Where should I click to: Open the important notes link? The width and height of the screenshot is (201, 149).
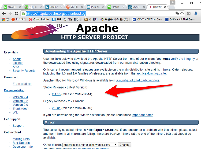point(142,115)
